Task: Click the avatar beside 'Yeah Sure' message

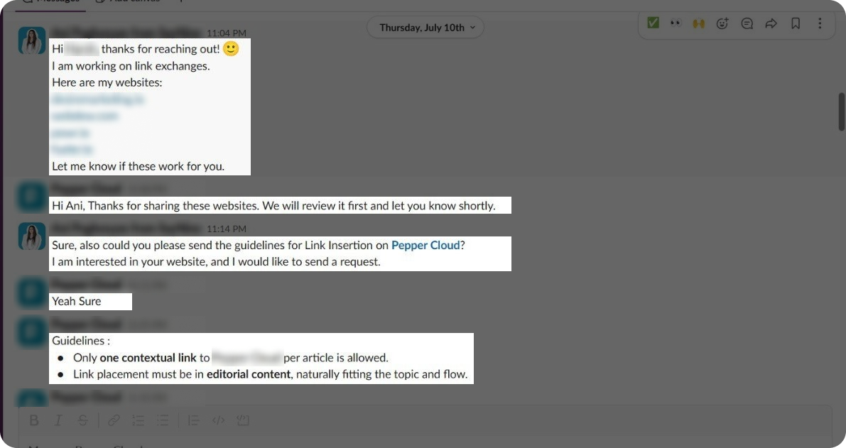Action: click(x=32, y=293)
